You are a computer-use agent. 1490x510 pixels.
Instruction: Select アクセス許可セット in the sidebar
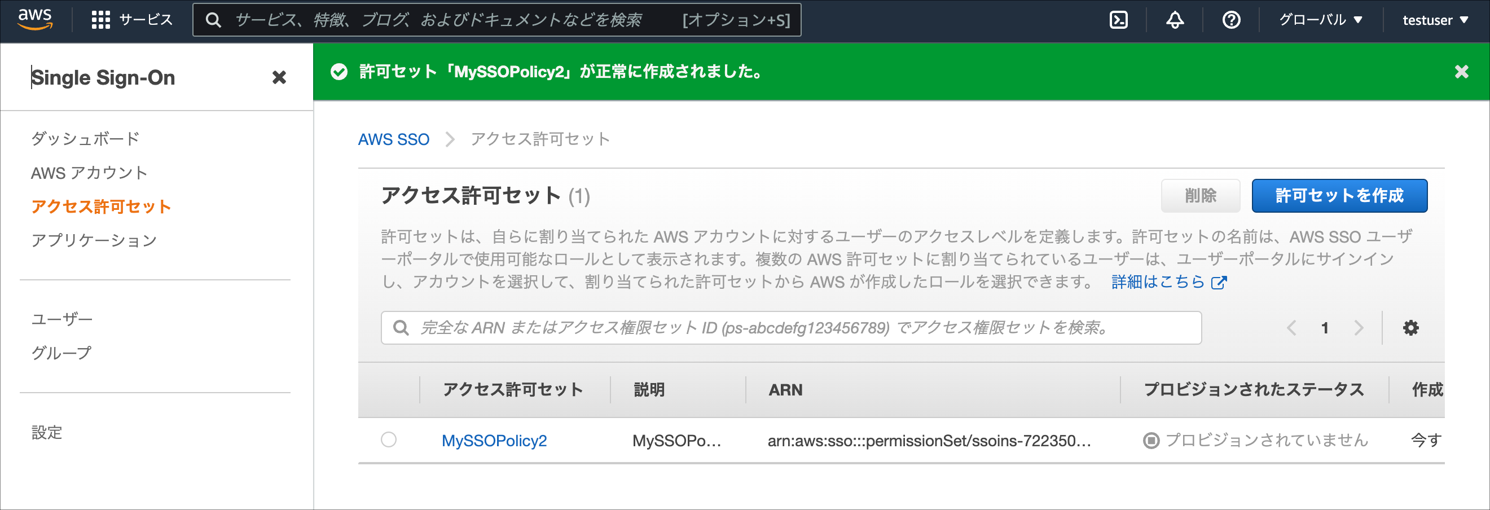[101, 206]
